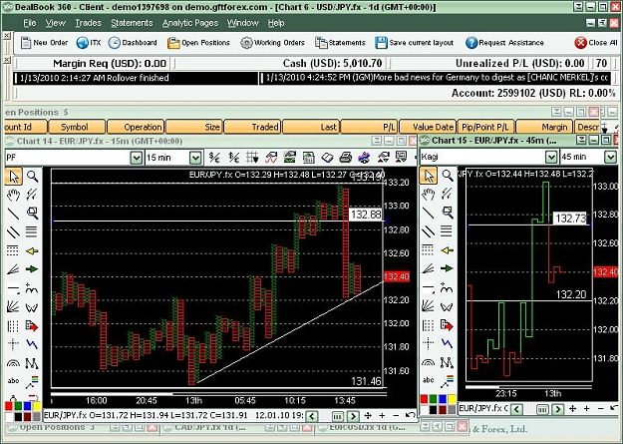623x444 pixels.
Task: Select the pointer tool in Chart 15
Action: (x=429, y=176)
